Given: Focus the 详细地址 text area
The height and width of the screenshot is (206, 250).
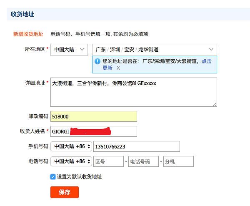Looking at the screenshot, I should tap(133, 92).
